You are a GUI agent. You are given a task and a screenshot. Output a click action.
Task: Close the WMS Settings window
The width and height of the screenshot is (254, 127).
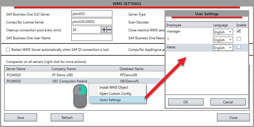pos(233,117)
